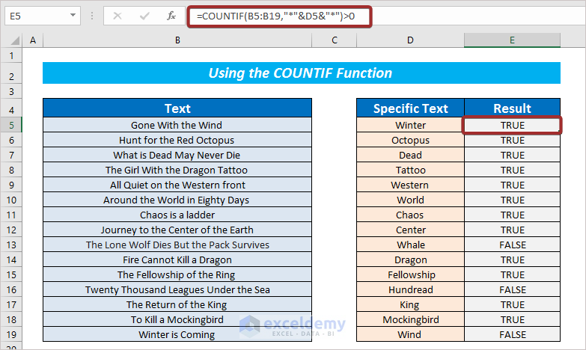This screenshot has width=586, height=350.
Task: Click the Enter checkmark formula icon
Action: pos(144,16)
